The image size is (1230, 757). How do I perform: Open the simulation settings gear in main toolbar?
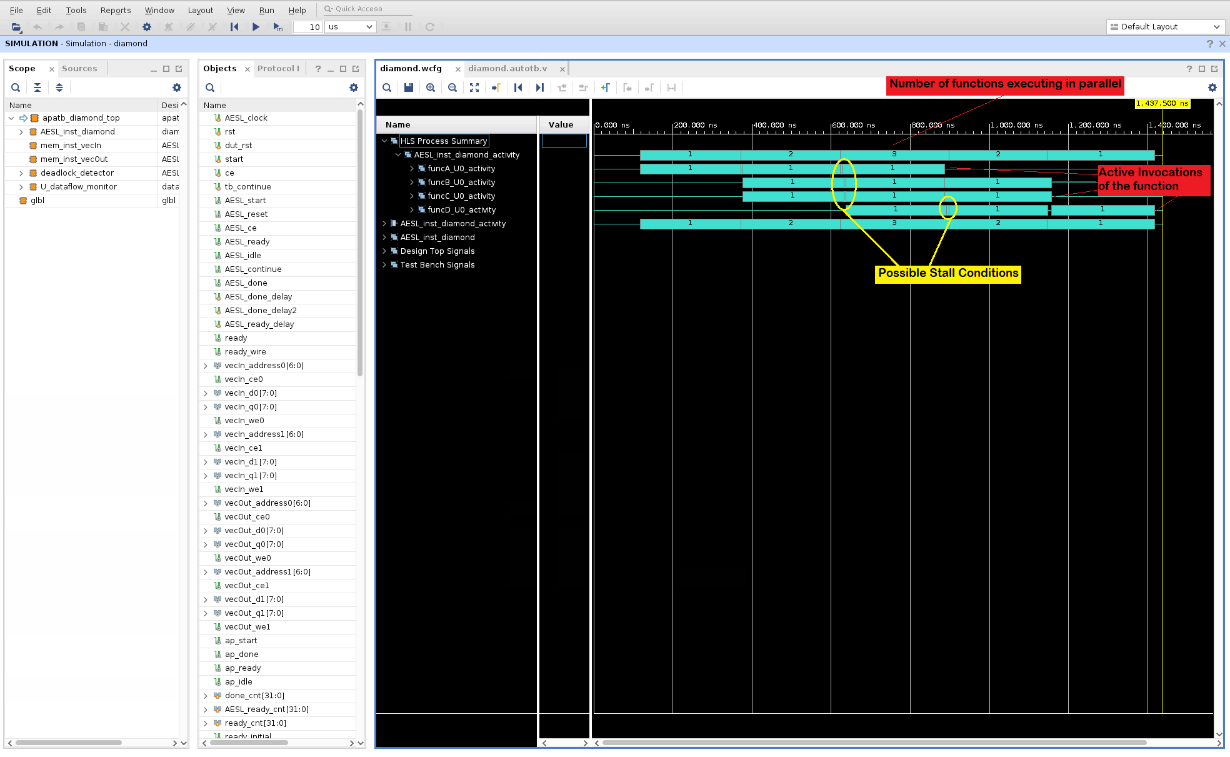(x=147, y=27)
